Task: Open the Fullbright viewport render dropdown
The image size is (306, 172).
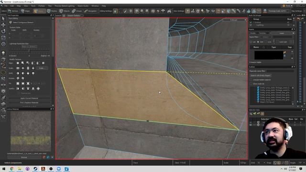Action: click(x=235, y=20)
